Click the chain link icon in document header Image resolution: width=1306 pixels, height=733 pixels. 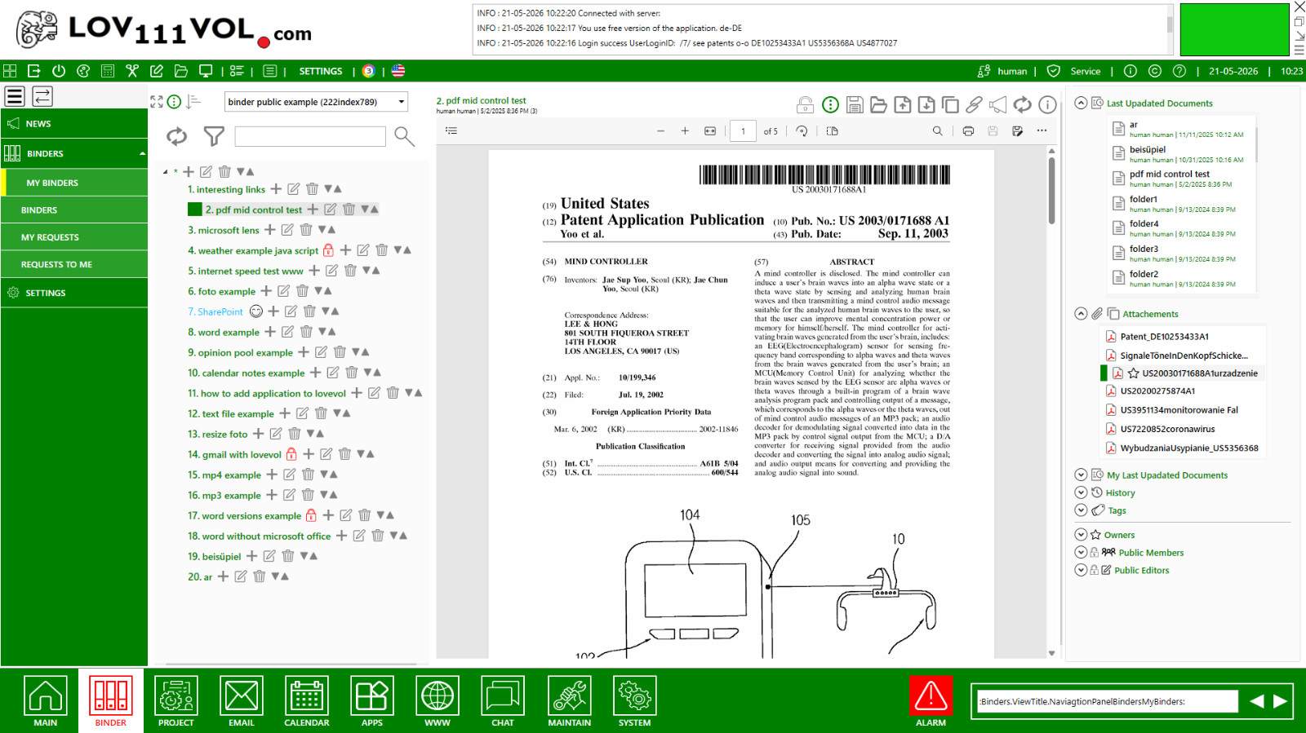click(974, 104)
